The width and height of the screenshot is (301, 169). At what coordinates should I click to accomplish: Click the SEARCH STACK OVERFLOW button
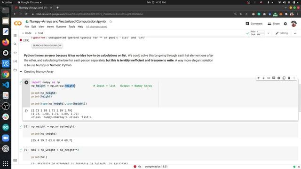coord(47,46)
